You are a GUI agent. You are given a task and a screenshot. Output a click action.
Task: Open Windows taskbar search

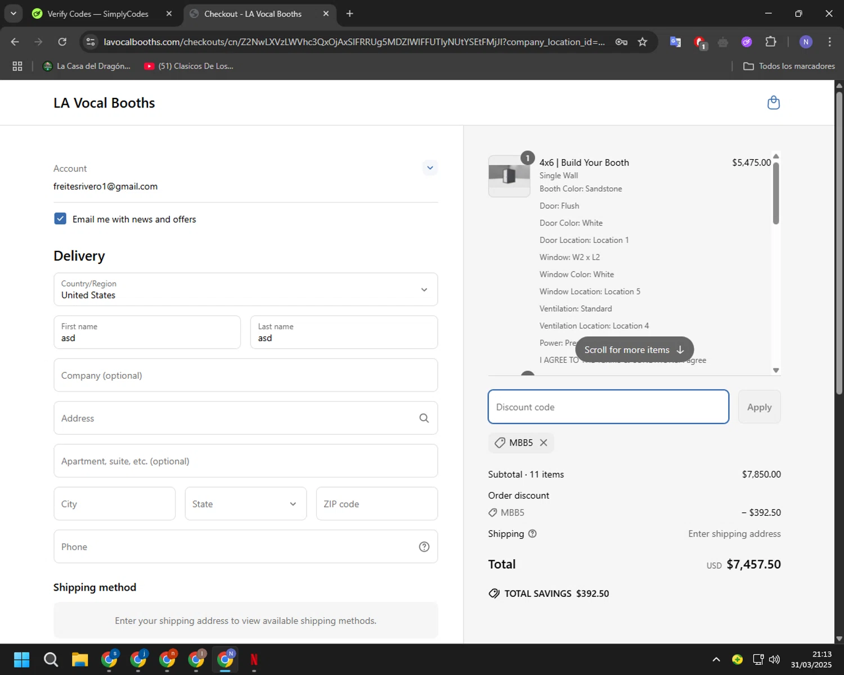(x=51, y=659)
